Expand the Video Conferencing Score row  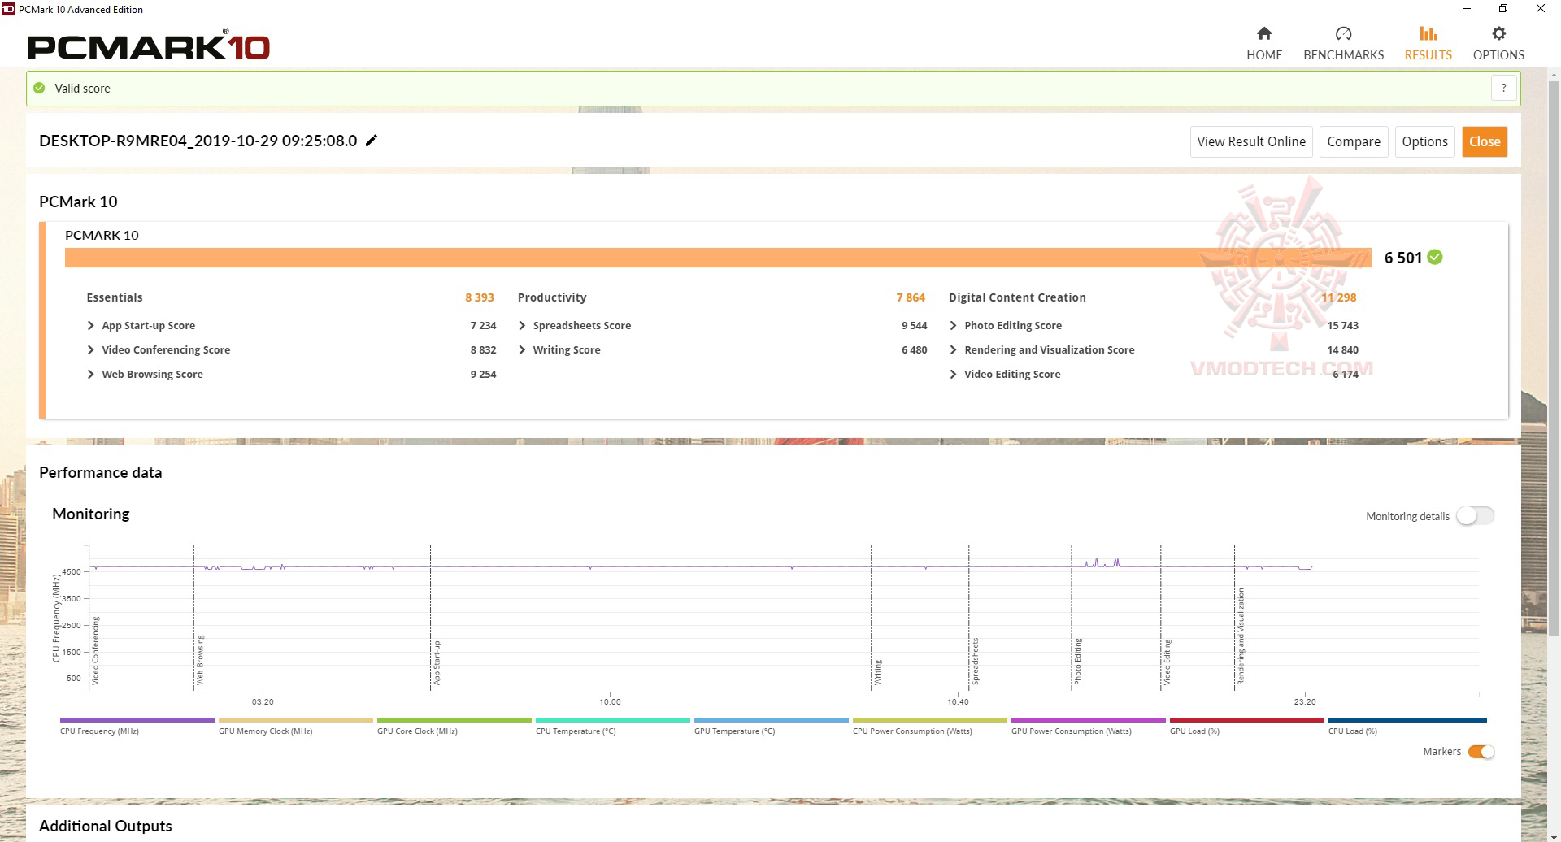click(90, 349)
